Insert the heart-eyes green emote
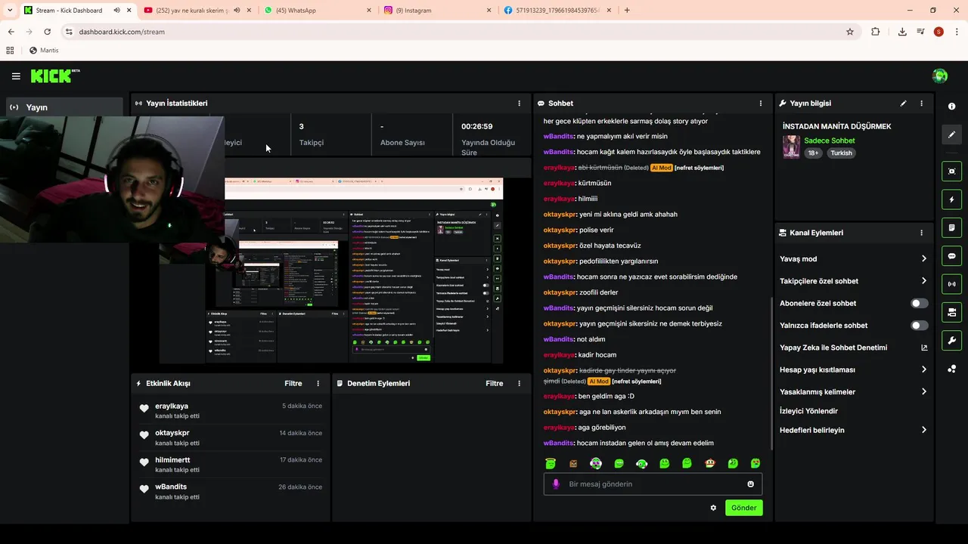The height and width of the screenshot is (544, 968). (755, 463)
